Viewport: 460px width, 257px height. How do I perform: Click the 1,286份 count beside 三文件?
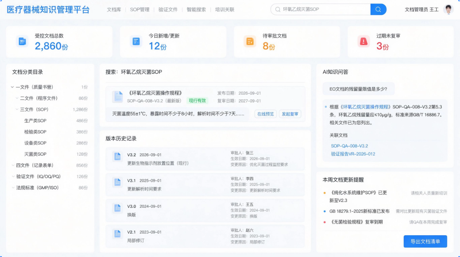pos(80,109)
